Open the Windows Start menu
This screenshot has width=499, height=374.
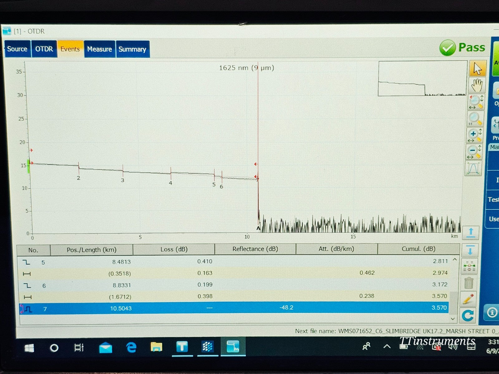click(x=29, y=348)
